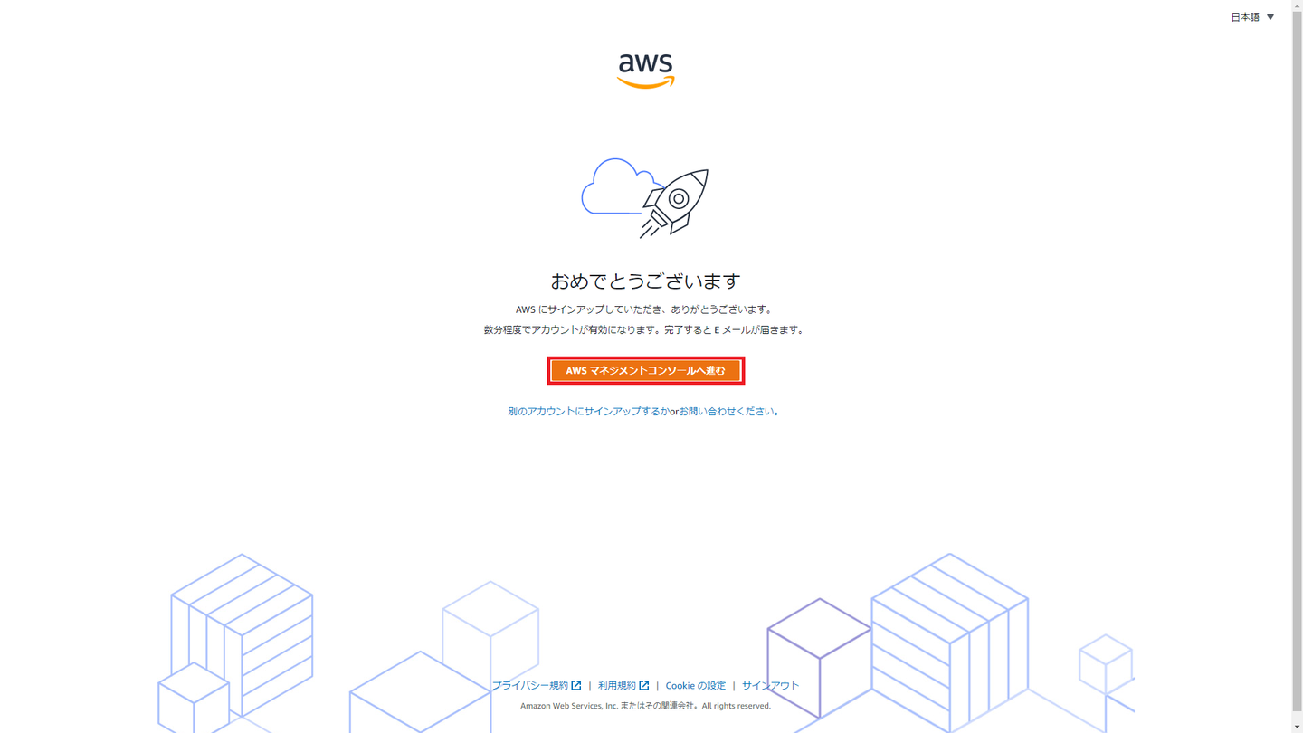Expand the triangle arrow next to 日本語

1270,17
